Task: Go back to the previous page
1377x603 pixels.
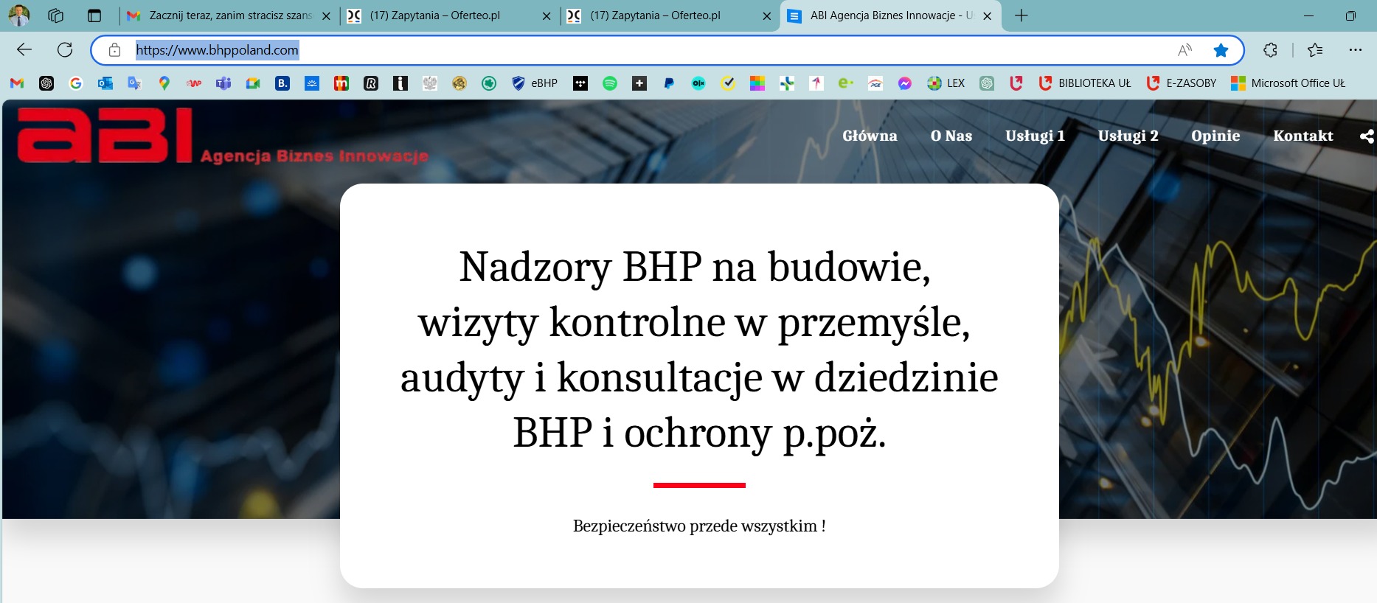Action: pyautogui.click(x=24, y=50)
